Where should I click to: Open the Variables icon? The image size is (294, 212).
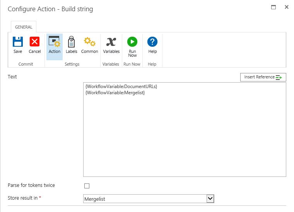coord(111,42)
